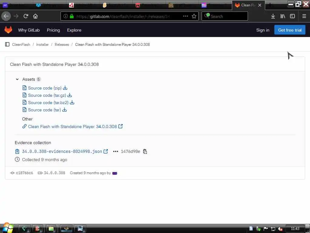Bookmark this page with the star
Screen dimensions: 310x233
[x=194, y=16]
